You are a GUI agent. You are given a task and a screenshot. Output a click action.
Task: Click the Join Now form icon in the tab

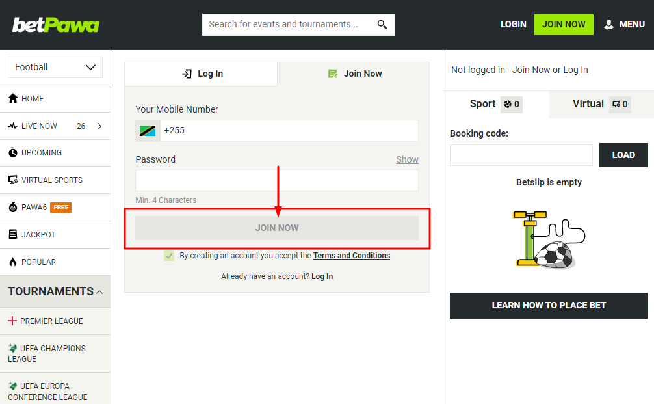(x=333, y=74)
